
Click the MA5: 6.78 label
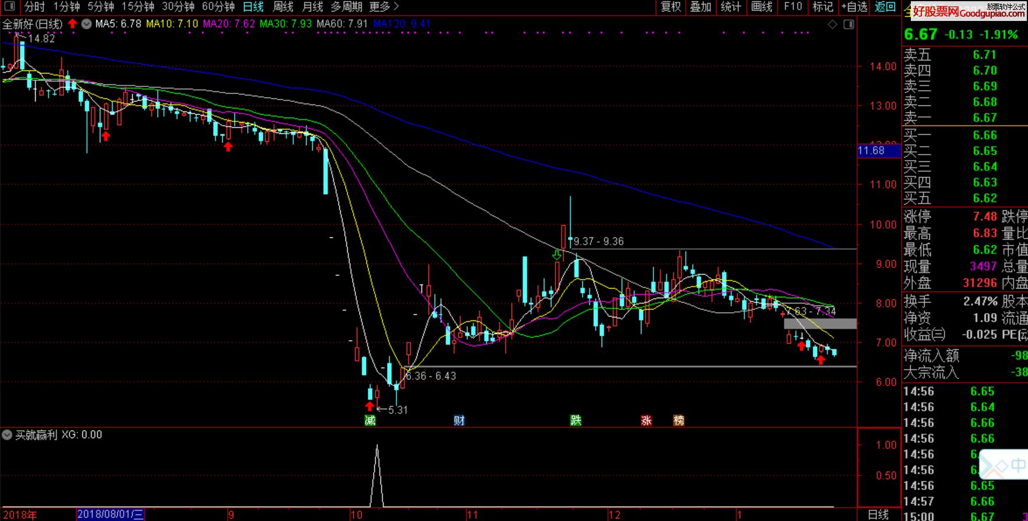[x=118, y=24]
